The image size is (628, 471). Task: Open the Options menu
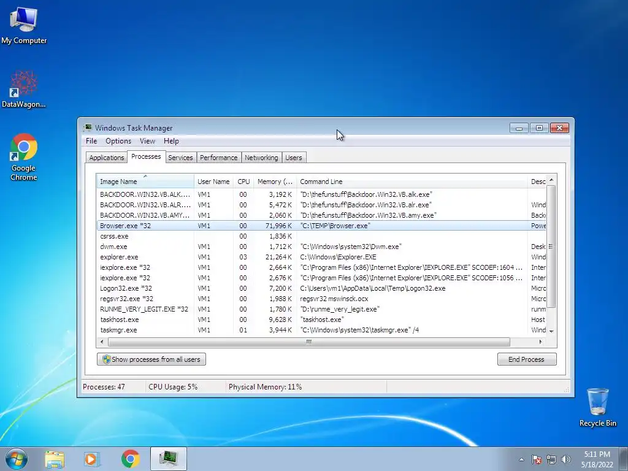118,141
